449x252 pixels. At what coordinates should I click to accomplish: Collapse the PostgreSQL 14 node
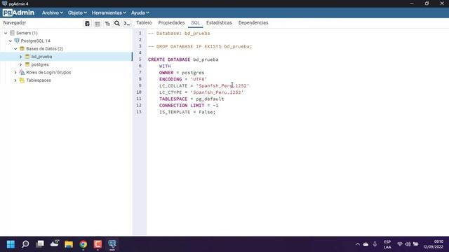tap(11, 41)
